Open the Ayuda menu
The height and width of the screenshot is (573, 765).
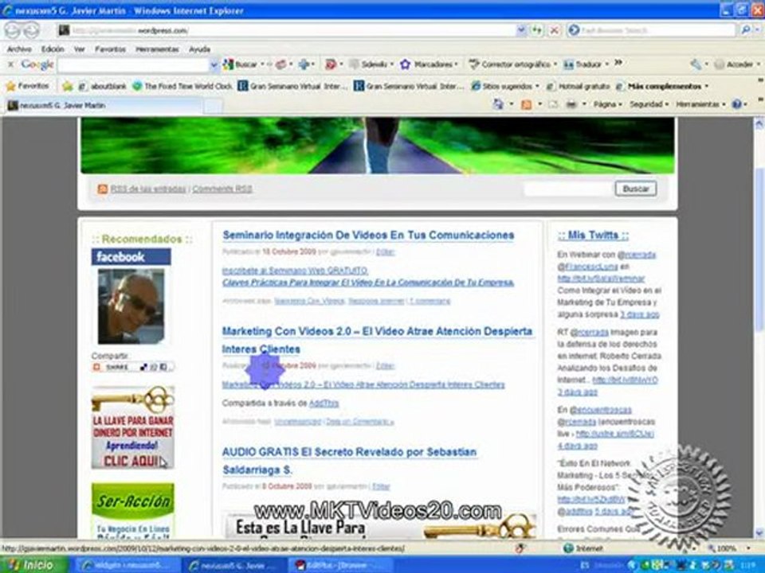point(199,49)
